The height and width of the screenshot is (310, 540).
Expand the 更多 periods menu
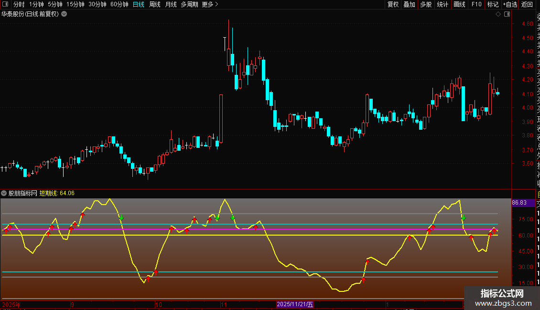click(210, 4)
